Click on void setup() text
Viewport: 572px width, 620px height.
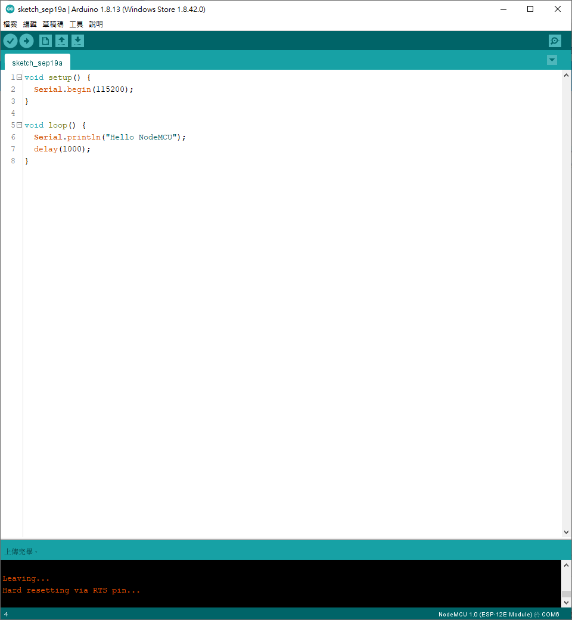pos(52,77)
